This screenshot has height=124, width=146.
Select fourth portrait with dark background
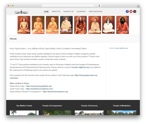66,25
